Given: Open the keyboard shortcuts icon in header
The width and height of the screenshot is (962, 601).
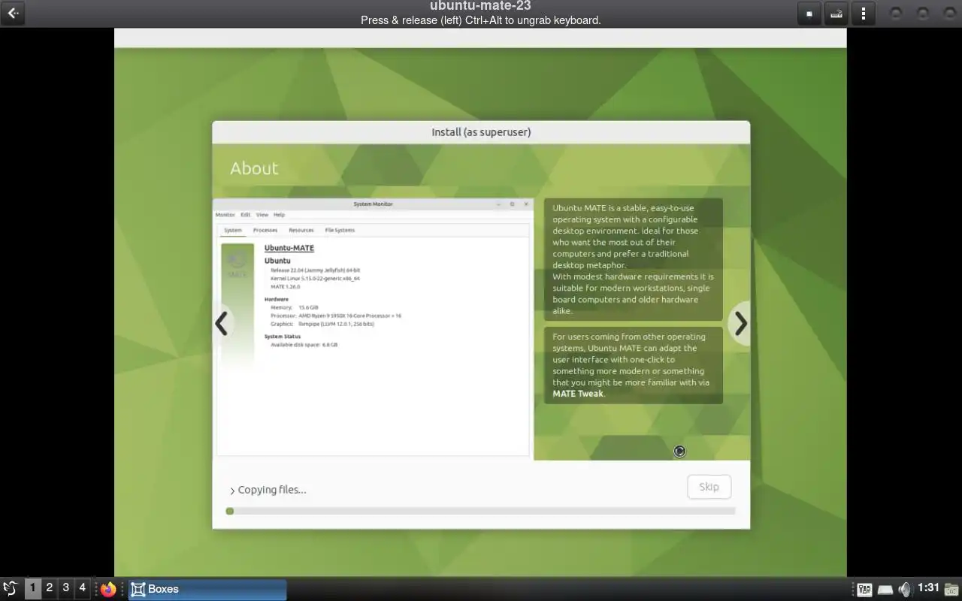Looking at the screenshot, I should (836, 14).
